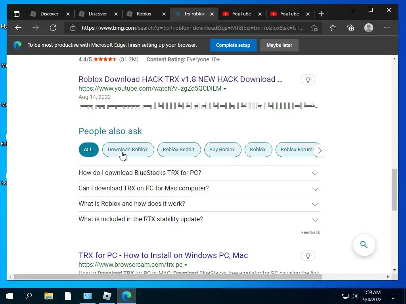Screen dimensions: 406x304
Task: Open a new browser tab
Action: click(321, 14)
